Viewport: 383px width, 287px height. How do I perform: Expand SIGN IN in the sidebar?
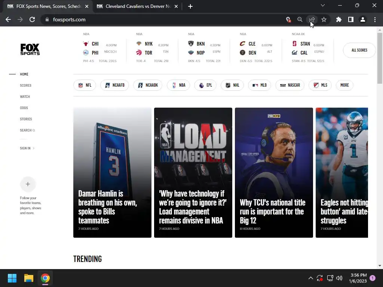click(x=27, y=148)
